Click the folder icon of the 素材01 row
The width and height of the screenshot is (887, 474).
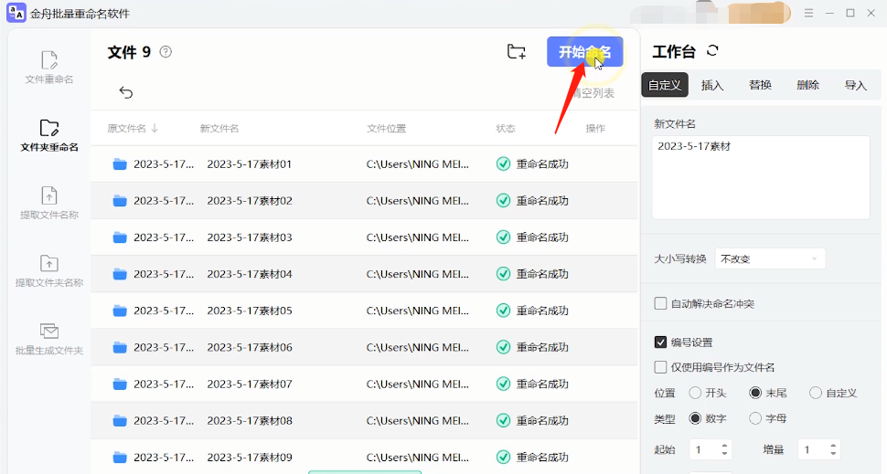coord(120,164)
